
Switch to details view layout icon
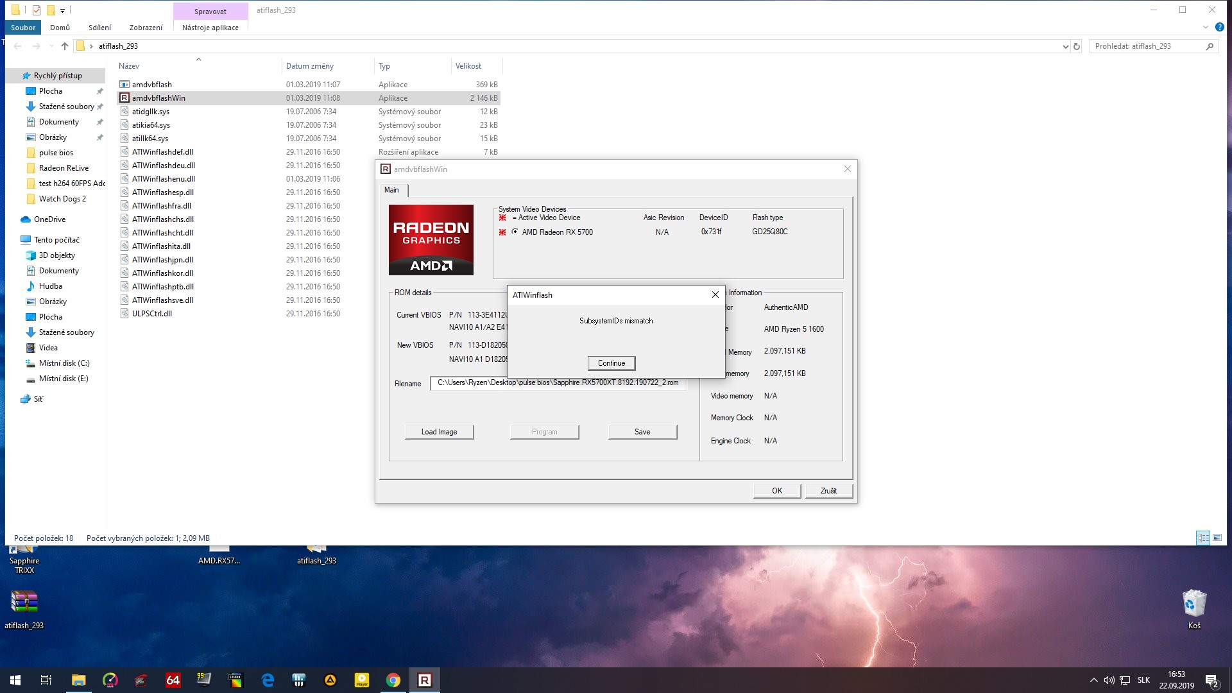[1203, 538]
